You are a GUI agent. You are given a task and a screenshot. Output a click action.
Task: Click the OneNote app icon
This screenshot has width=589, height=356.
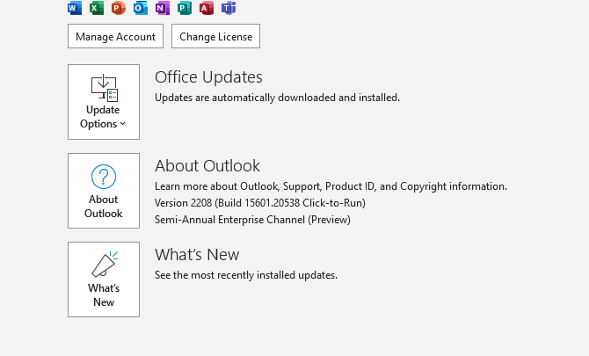(162, 8)
